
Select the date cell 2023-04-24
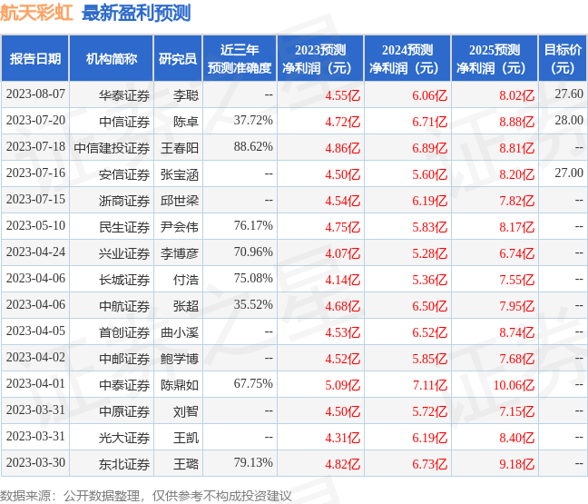[35, 252]
